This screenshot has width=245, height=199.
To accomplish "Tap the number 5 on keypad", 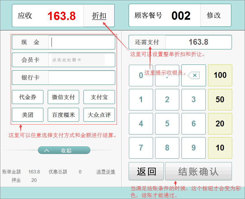I will pos(167,123).
